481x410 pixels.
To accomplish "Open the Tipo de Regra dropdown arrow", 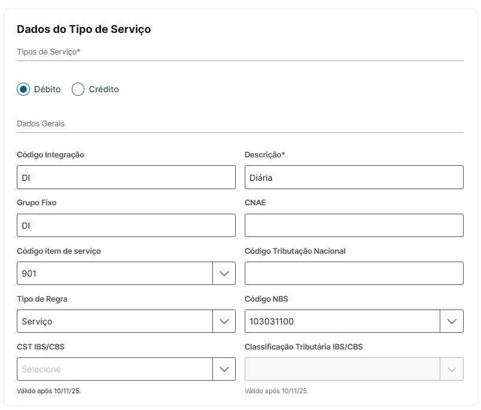I will click(x=224, y=321).
